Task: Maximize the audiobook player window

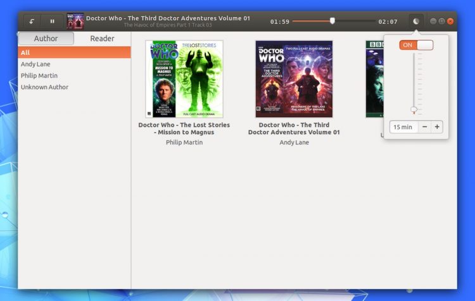Action: 441,21
